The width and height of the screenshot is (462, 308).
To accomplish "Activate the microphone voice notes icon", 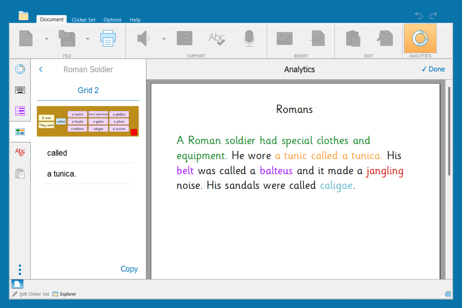I will pyautogui.click(x=249, y=38).
